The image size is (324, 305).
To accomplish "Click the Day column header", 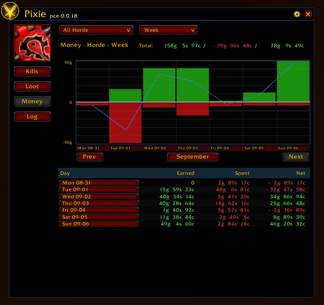I will pyautogui.click(x=65, y=173).
